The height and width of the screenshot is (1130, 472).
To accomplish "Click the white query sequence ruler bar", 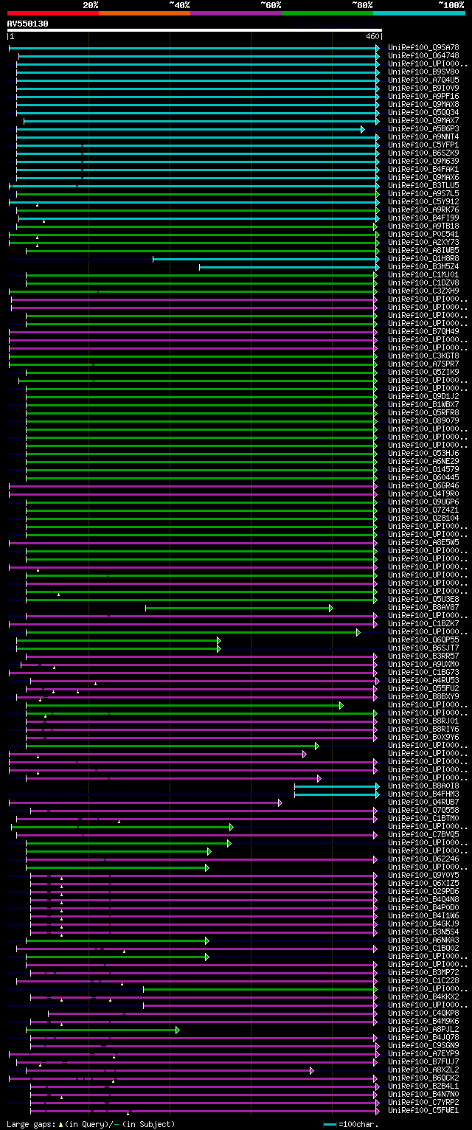I will point(195,30).
